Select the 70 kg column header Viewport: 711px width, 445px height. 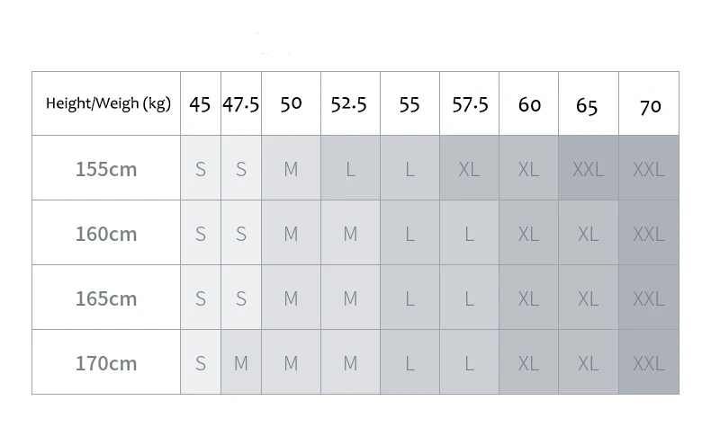(649, 103)
